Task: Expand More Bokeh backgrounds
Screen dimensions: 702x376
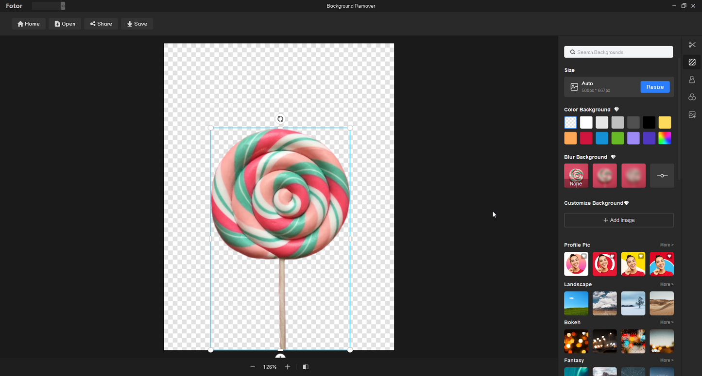Action: (667, 322)
